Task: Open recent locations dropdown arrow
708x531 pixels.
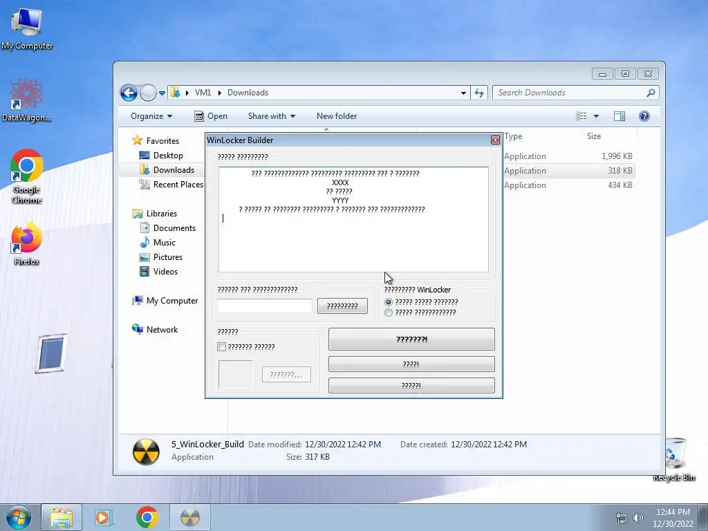Action: [162, 93]
